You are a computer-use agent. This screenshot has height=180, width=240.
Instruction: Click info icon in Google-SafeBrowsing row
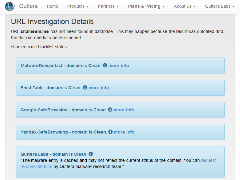(110, 110)
